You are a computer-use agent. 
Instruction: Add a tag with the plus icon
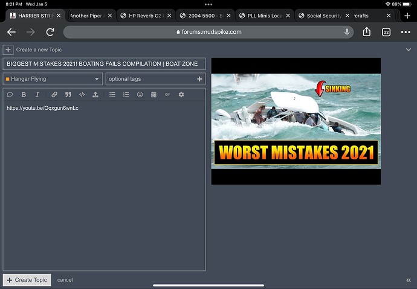199,79
